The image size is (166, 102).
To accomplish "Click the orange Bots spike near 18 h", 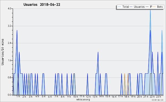I will [x=124, y=74].
